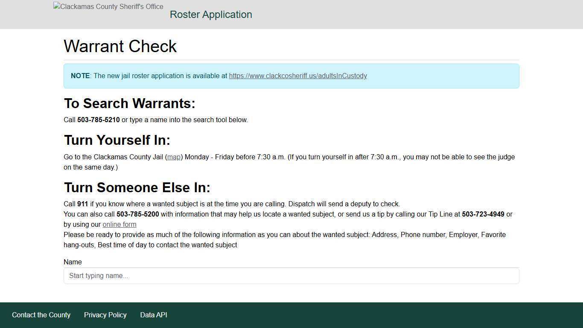Viewport: 583px width, 328px height.
Task: Open the adultsInCustody jail roster link
Action: (x=297, y=76)
